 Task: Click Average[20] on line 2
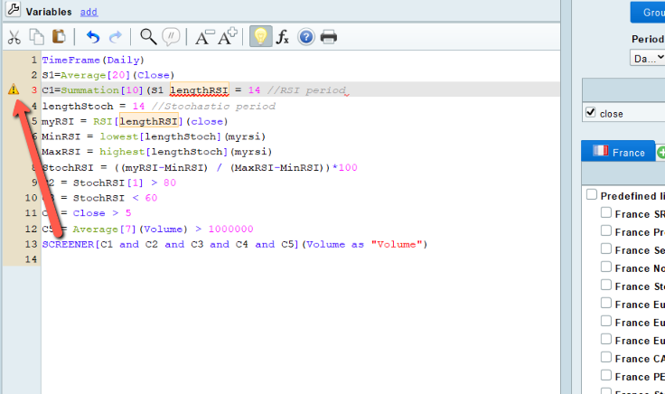click(95, 75)
